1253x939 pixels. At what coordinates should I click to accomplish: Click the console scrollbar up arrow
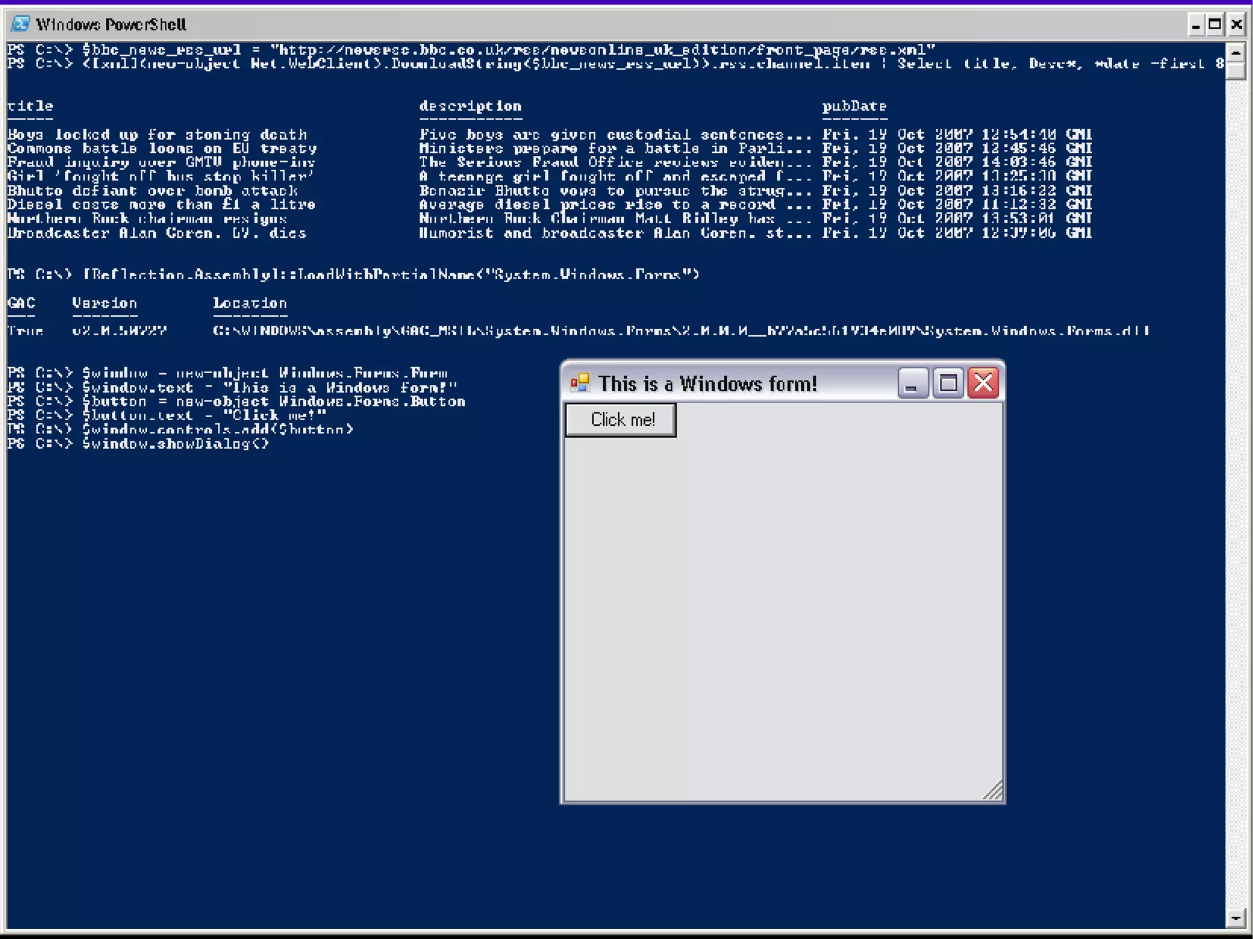coord(1236,53)
